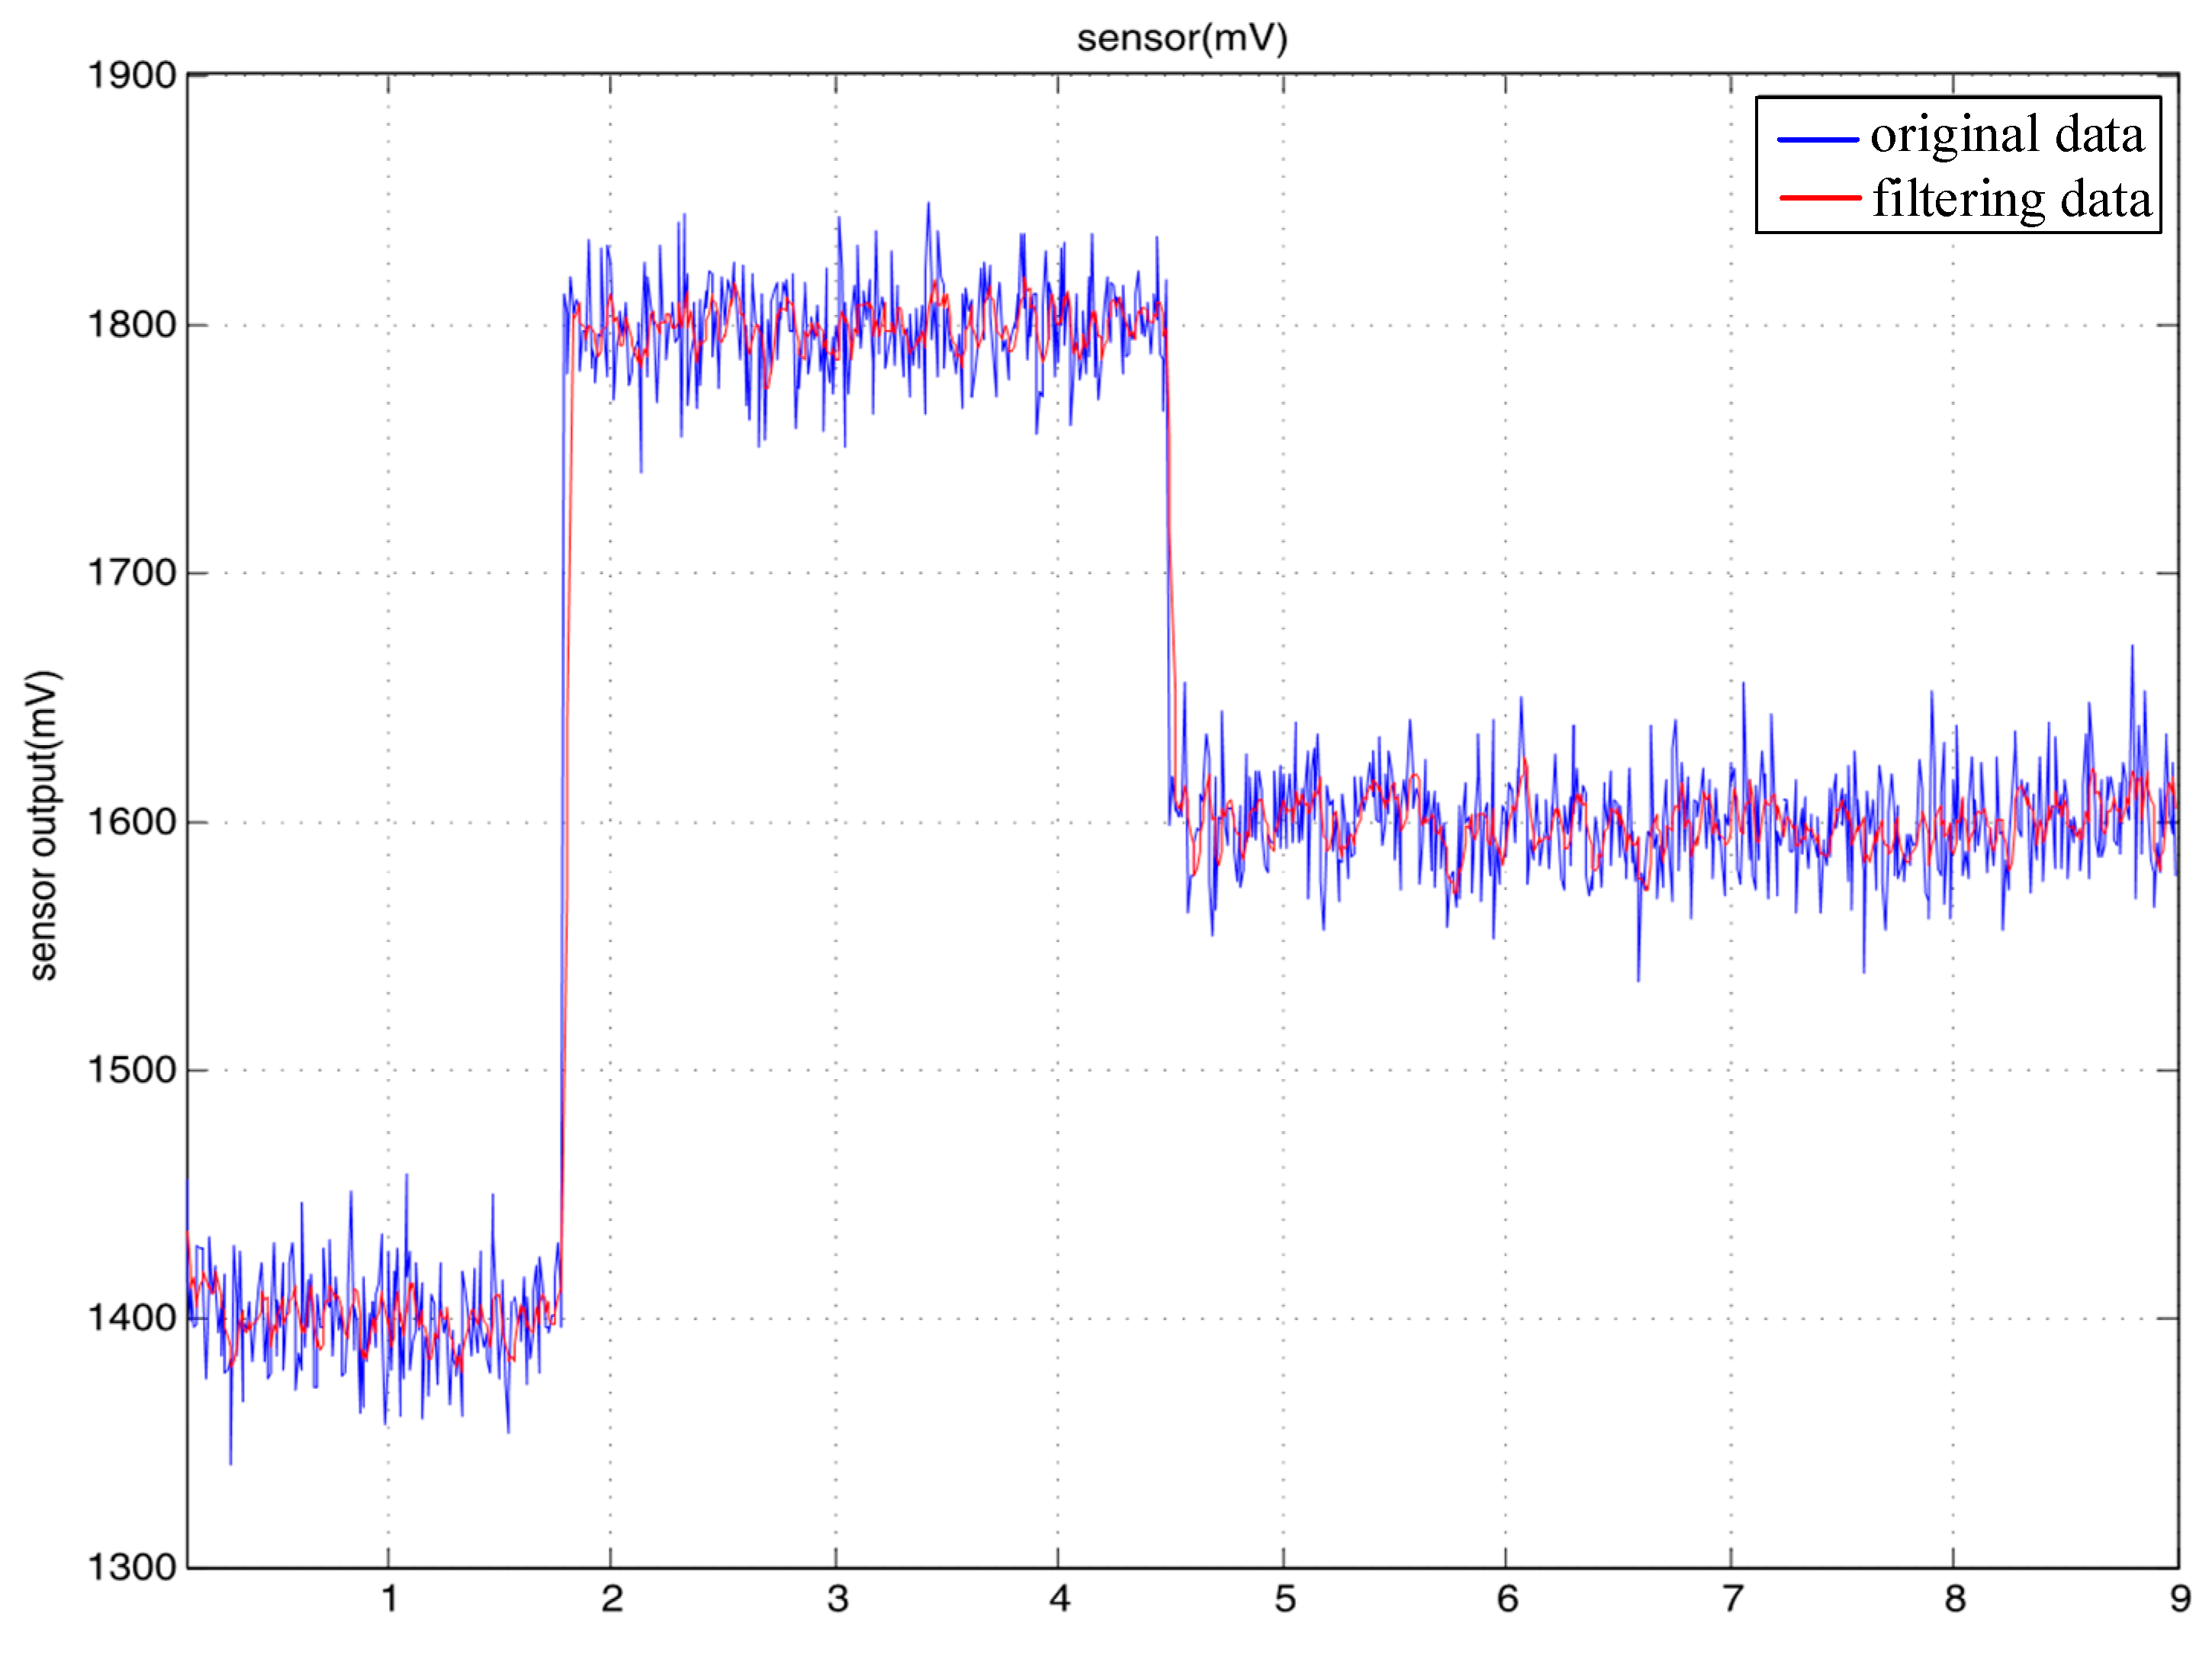This screenshot has height=1654, width=2212.
Task: Click x-axis tick label 3
Action: tap(838, 1599)
